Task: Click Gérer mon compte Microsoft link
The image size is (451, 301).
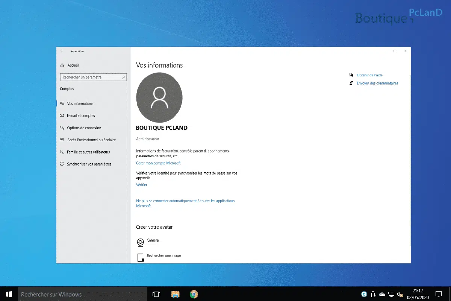Action: tap(158, 163)
